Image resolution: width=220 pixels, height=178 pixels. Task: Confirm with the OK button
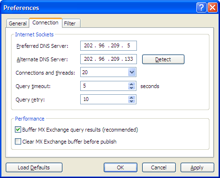pyautogui.click(x=121, y=167)
